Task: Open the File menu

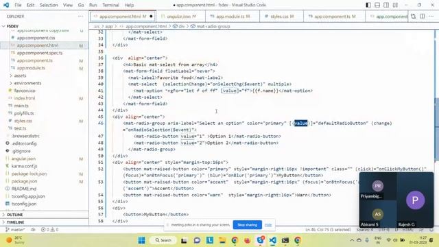Action: (18, 5)
